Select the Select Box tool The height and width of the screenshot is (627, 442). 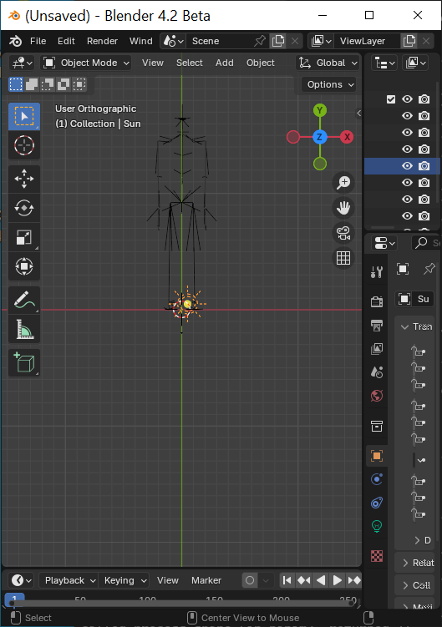pos(24,116)
